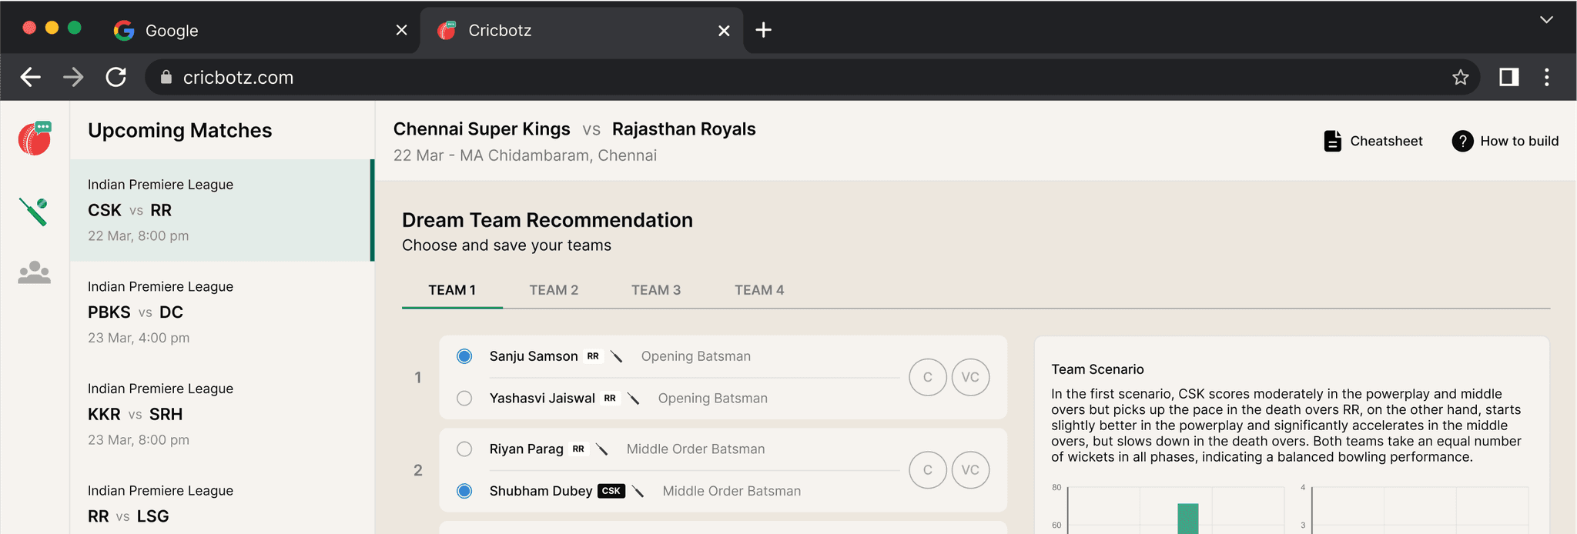1577x534 pixels.
Task: Switch to the TEAM 4 tab
Action: tap(759, 290)
